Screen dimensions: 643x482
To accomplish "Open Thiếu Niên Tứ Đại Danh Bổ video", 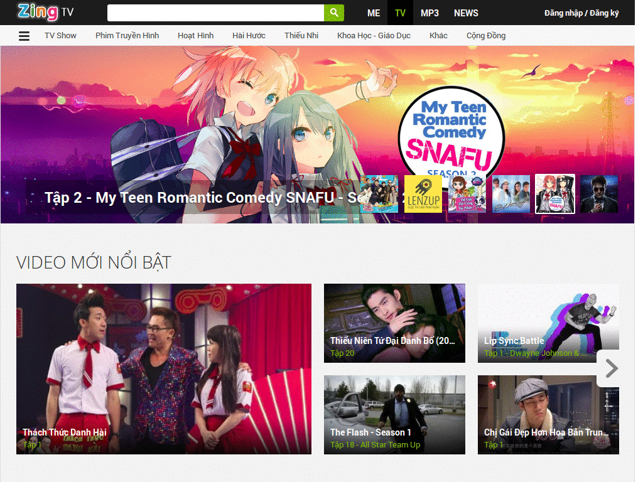I will tap(394, 323).
